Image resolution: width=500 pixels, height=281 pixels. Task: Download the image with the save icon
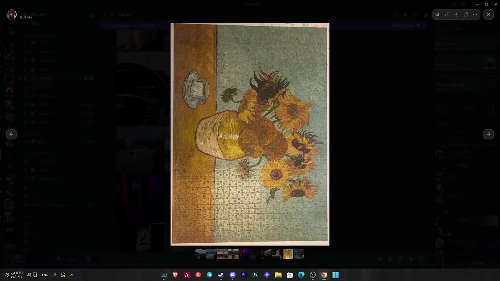point(456,14)
